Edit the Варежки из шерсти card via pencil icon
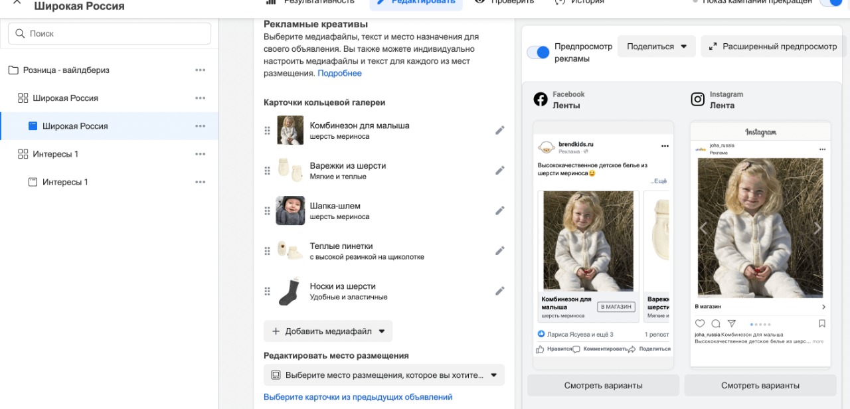Image resolution: width=850 pixels, height=409 pixels. click(500, 171)
